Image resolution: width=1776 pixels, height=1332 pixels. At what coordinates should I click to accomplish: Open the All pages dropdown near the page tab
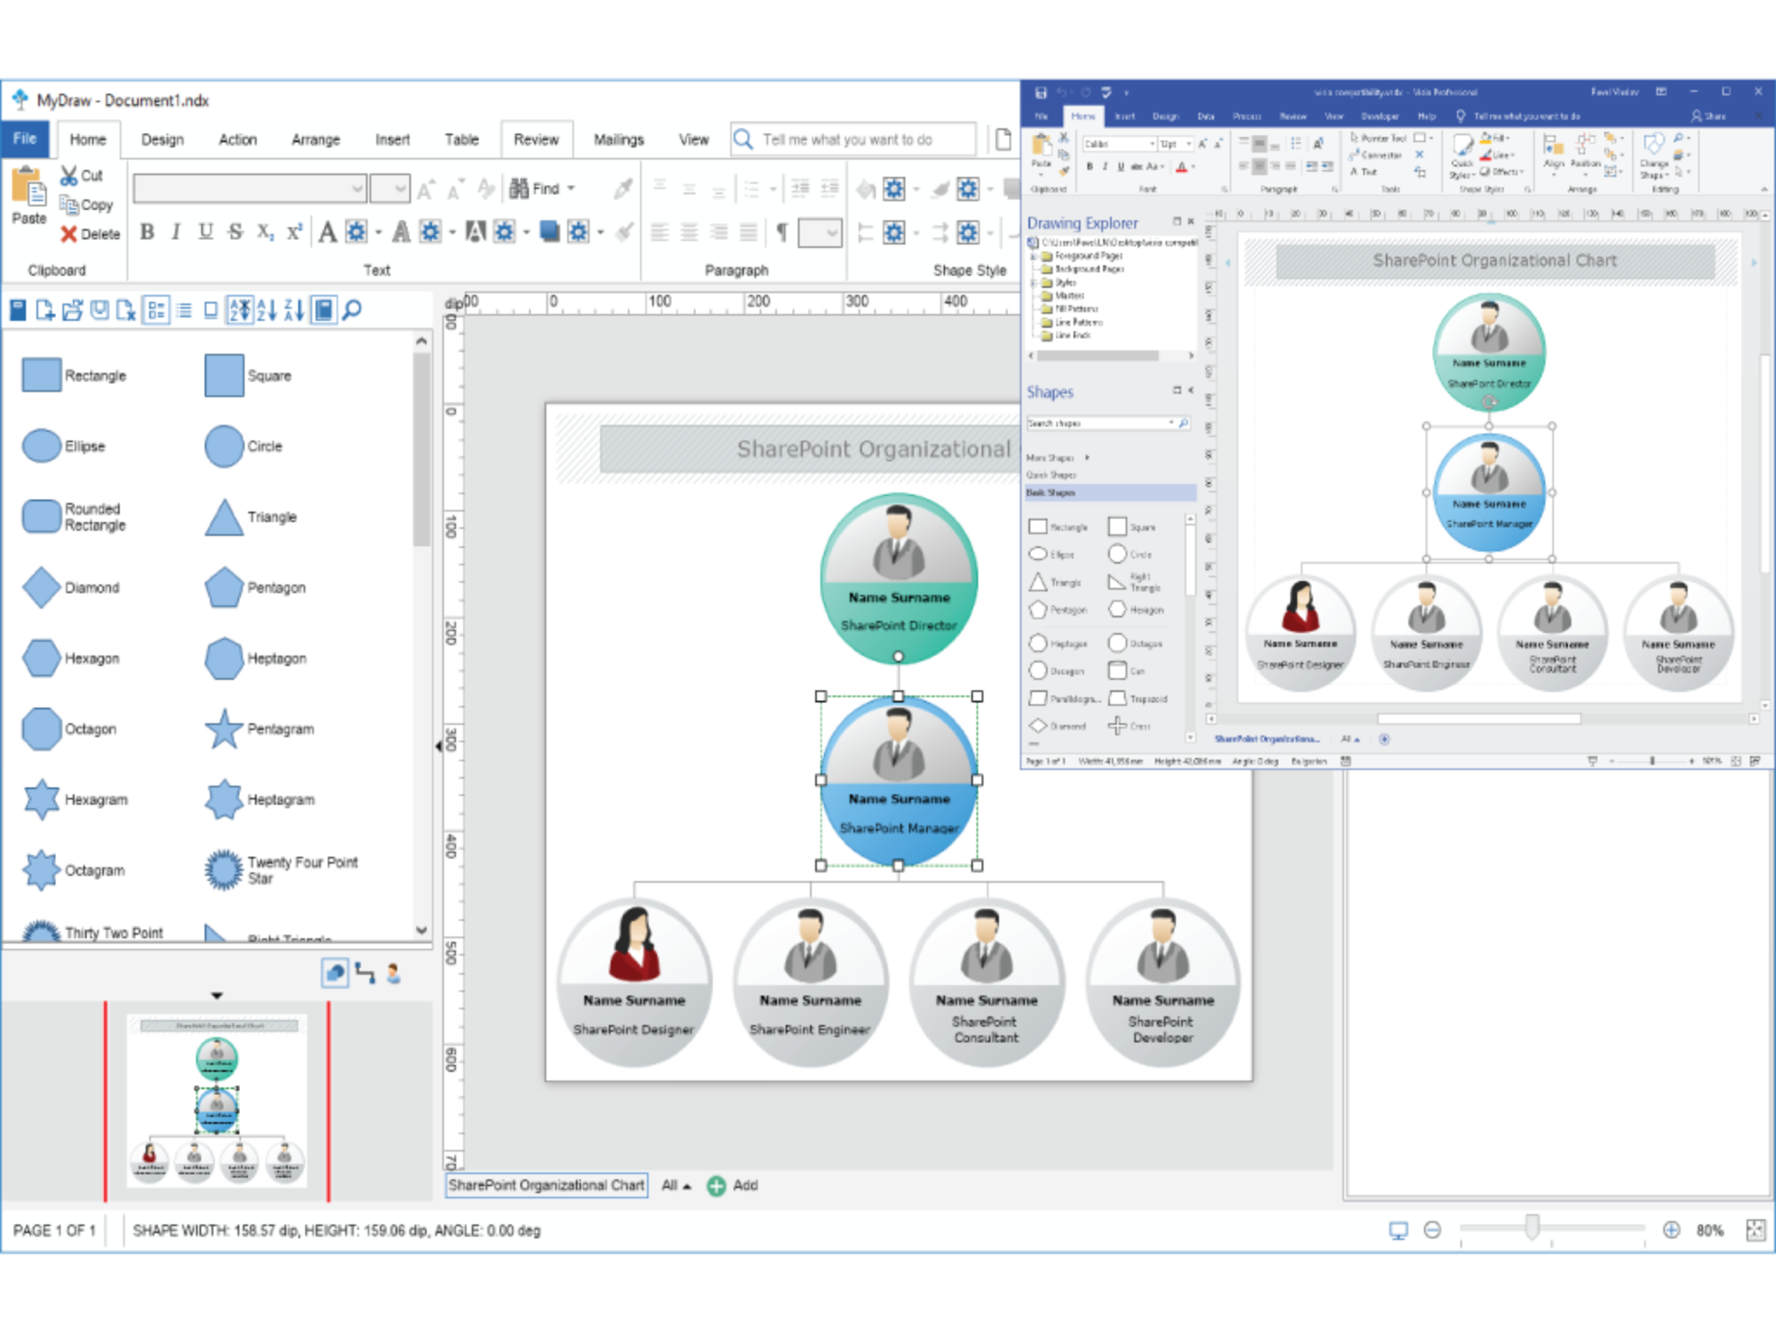pyautogui.click(x=675, y=1185)
